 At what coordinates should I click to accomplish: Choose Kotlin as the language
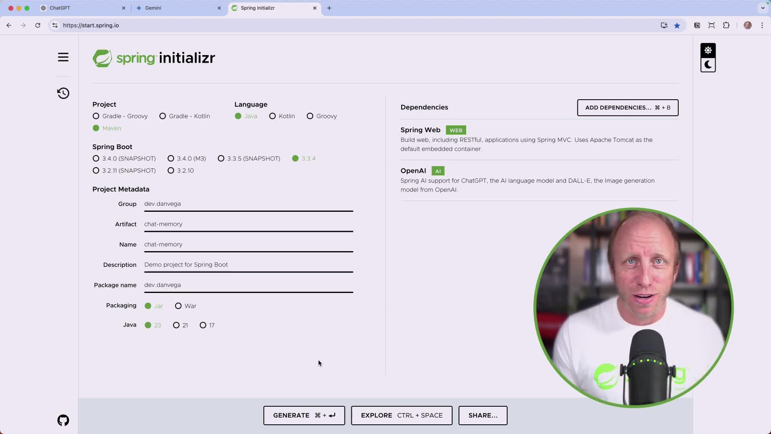click(x=282, y=116)
